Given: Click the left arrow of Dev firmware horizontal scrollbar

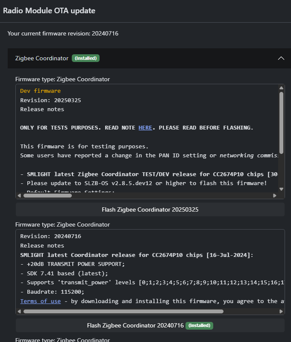Looking at the screenshot, I should click(19, 196).
